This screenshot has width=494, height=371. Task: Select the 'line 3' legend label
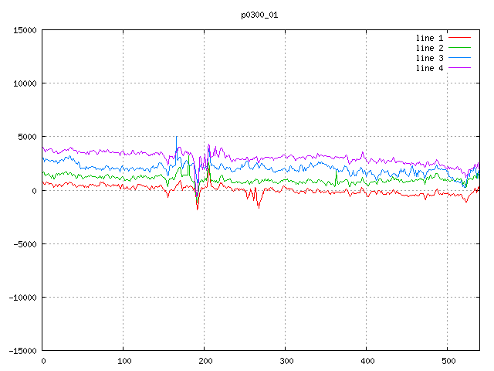[x=429, y=58]
